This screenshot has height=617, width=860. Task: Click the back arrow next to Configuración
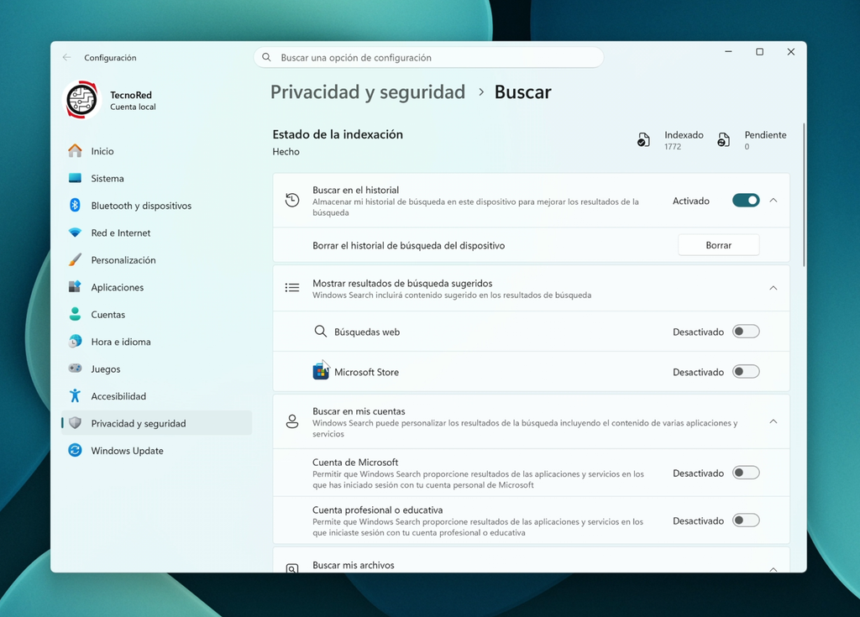click(x=67, y=58)
